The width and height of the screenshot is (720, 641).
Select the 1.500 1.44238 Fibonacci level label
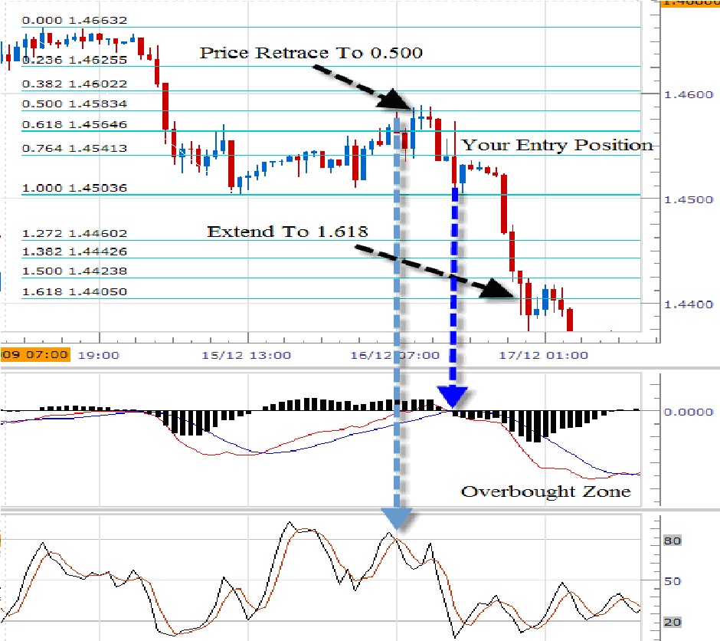click(74, 271)
